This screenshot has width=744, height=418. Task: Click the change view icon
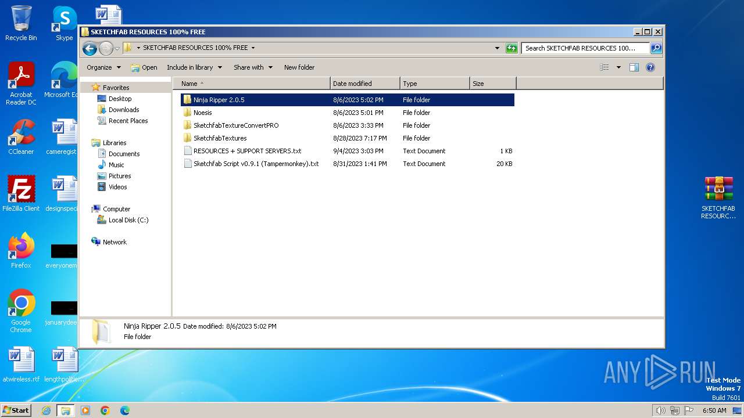(x=604, y=67)
